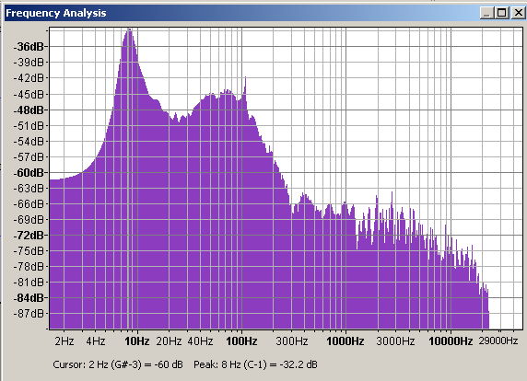Click the spectrum peak near 8 Hz
This screenshot has height=381, width=527.
click(129, 31)
